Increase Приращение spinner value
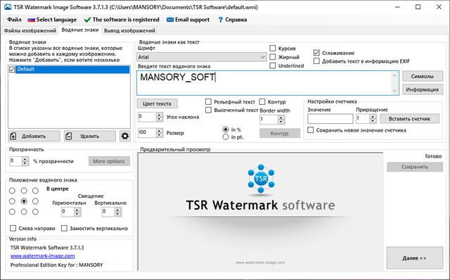Viewport: 450px width, 280px height. [x=373, y=117]
